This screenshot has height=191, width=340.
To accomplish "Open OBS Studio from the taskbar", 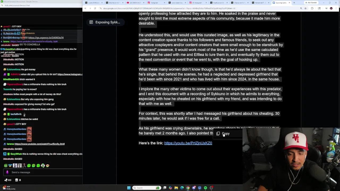I will click(x=211, y=188).
